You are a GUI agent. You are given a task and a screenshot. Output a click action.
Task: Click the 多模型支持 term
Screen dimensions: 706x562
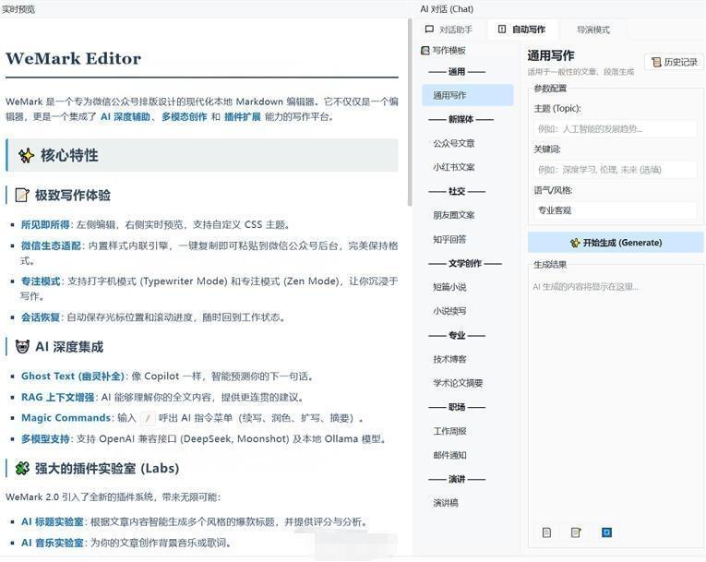tap(45, 439)
